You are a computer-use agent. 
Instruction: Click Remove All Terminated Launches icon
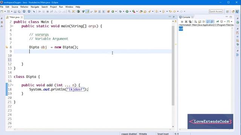[190, 22]
